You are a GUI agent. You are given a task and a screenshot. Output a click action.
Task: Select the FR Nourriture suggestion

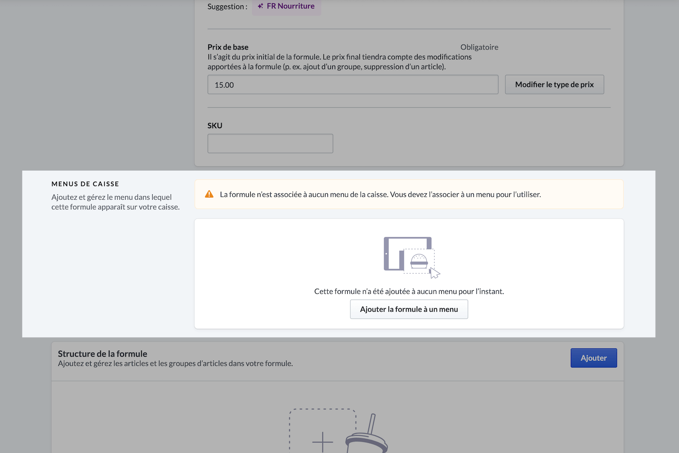click(290, 6)
